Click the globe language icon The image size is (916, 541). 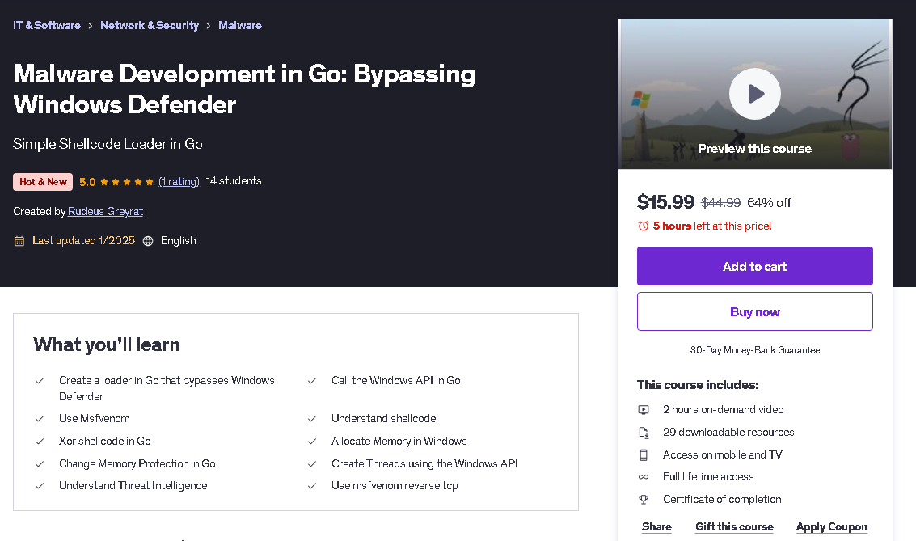point(149,241)
